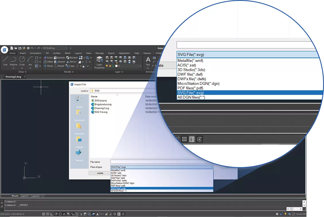Activate the Move tool

(48, 66)
